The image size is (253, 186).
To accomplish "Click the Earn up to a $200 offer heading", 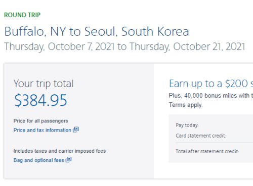I will click(x=211, y=84).
